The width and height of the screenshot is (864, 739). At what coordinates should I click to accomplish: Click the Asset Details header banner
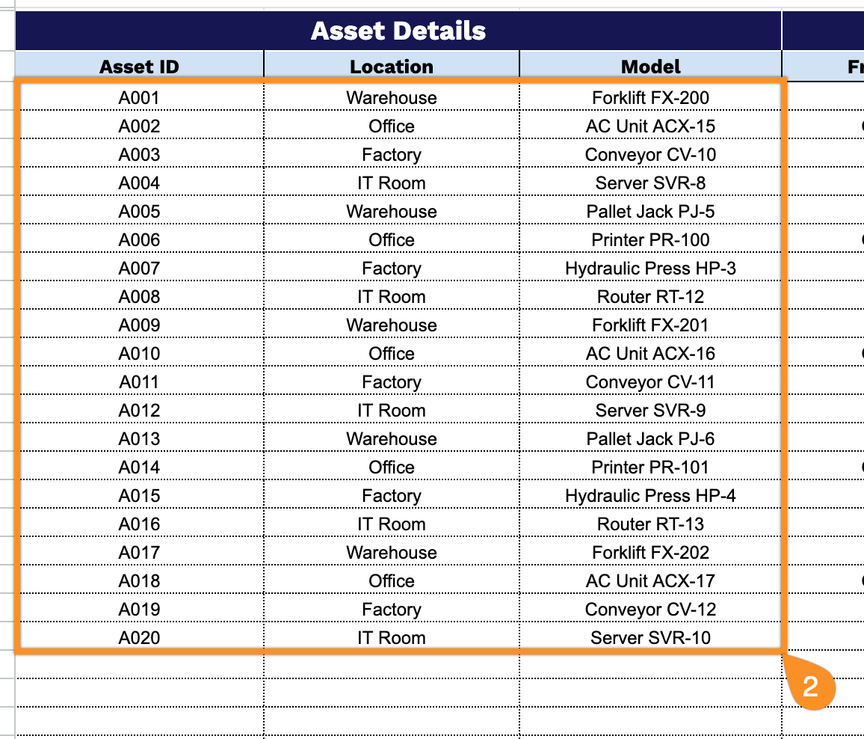coord(398,31)
